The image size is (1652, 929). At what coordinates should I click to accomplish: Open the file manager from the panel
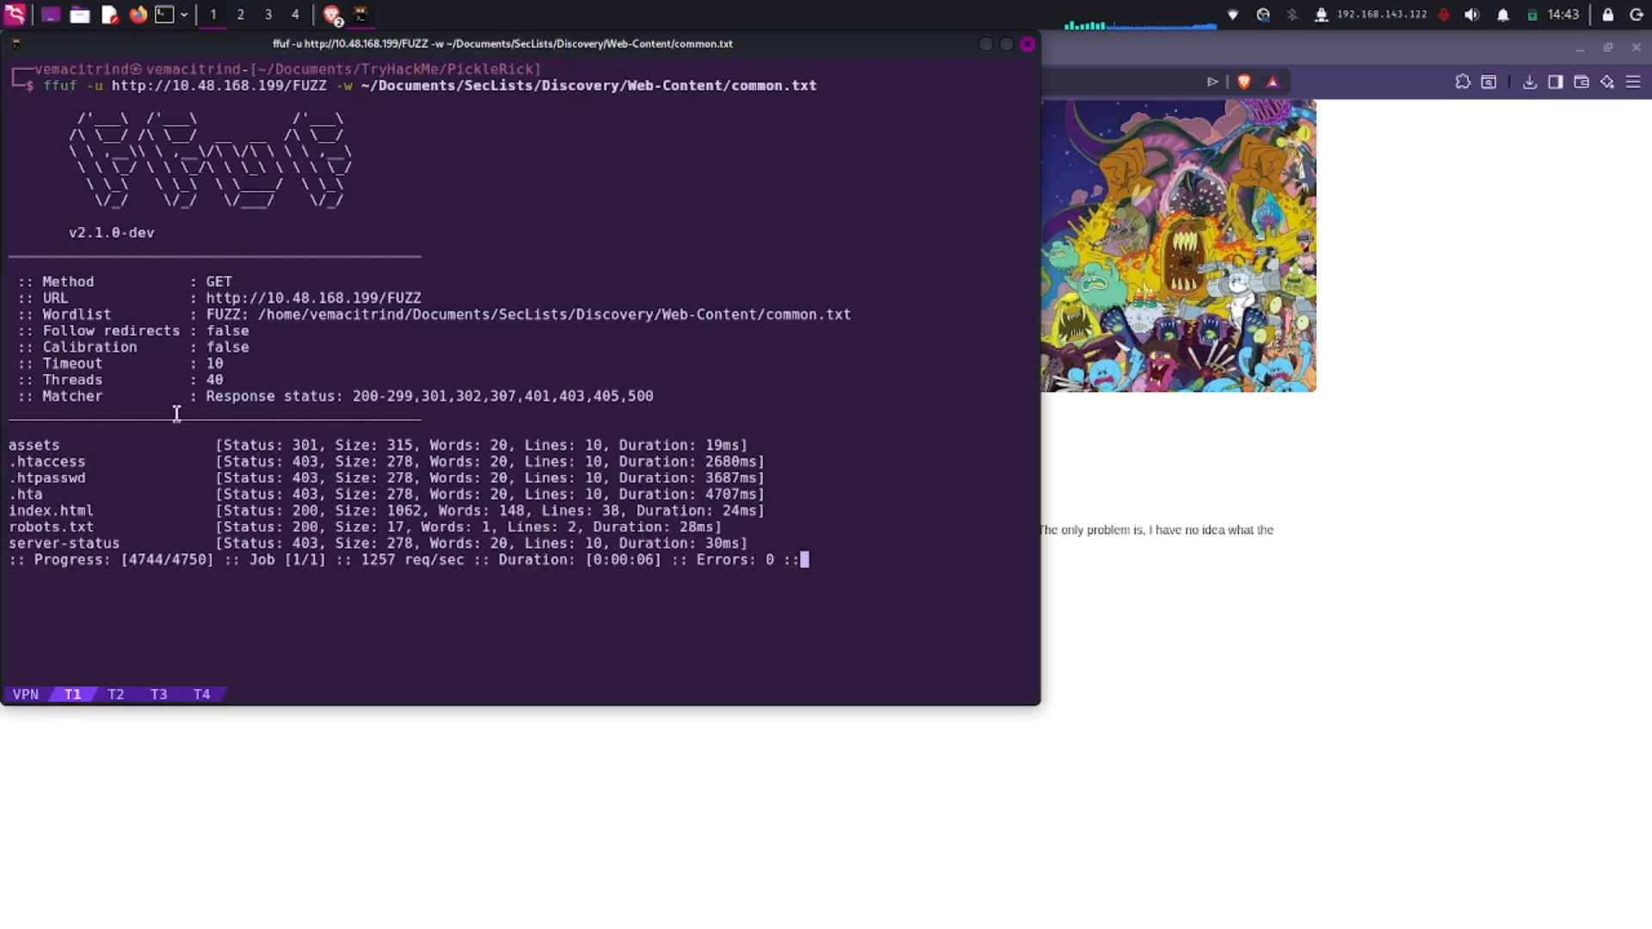click(x=80, y=15)
